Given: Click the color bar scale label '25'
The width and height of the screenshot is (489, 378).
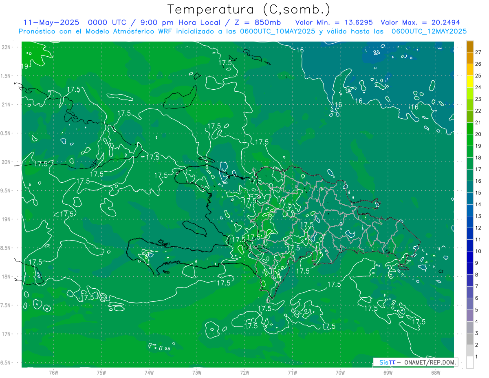Looking at the screenshot, I should [x=478, y=75].
